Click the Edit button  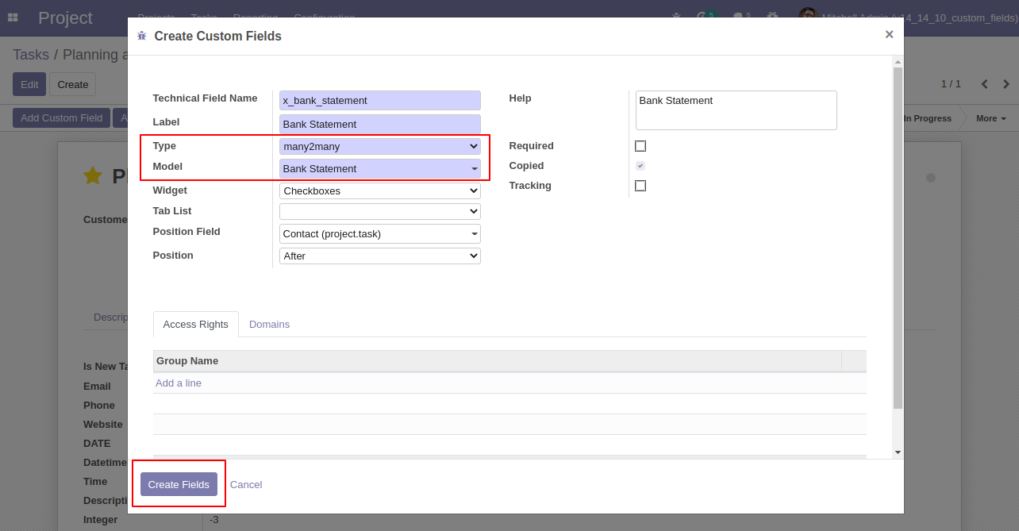coord(29,84)
